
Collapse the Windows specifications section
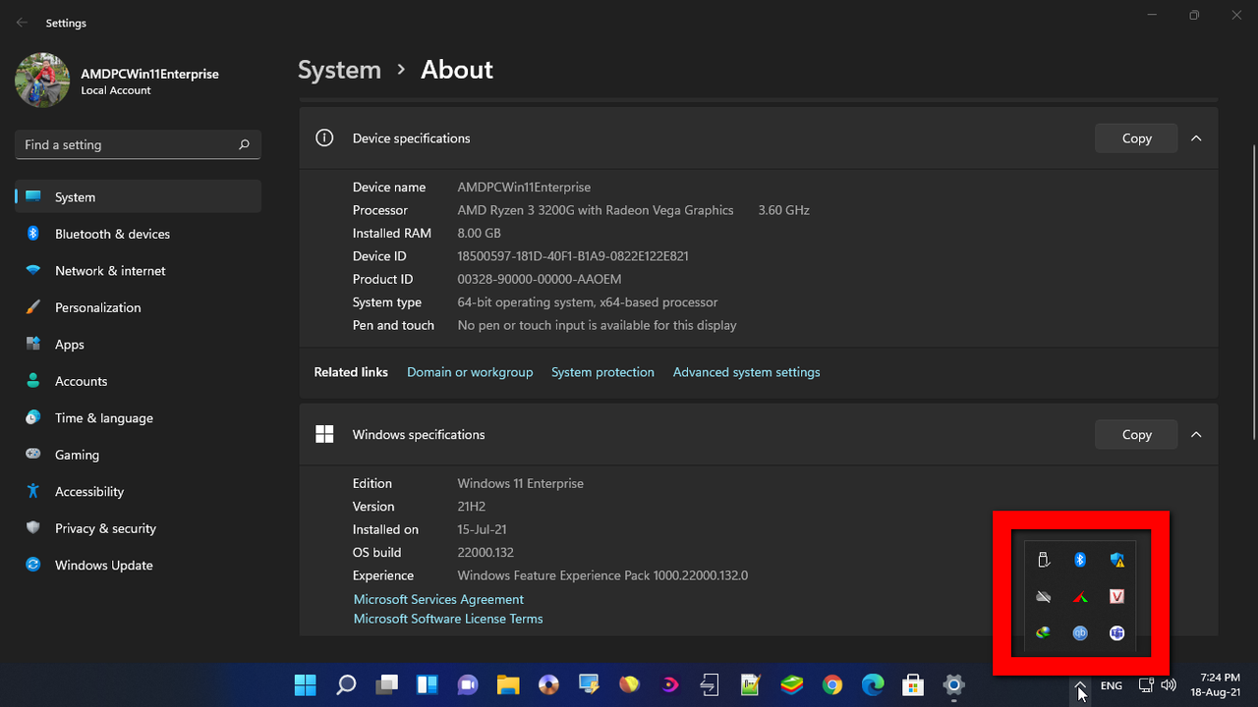click(1196, 434)
